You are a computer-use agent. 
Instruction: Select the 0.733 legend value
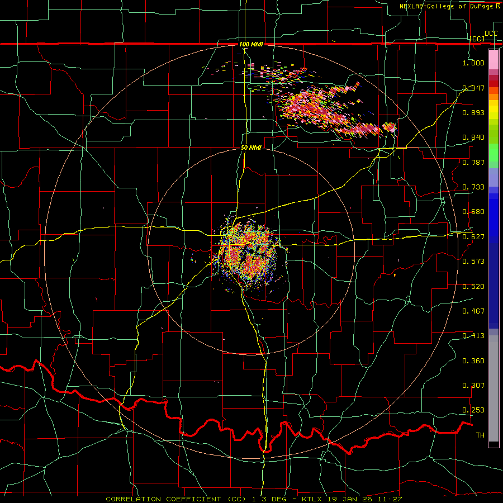point(473,187)
